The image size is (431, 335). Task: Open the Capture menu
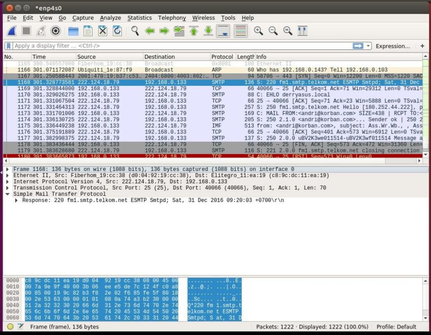[x=83, y=18]
